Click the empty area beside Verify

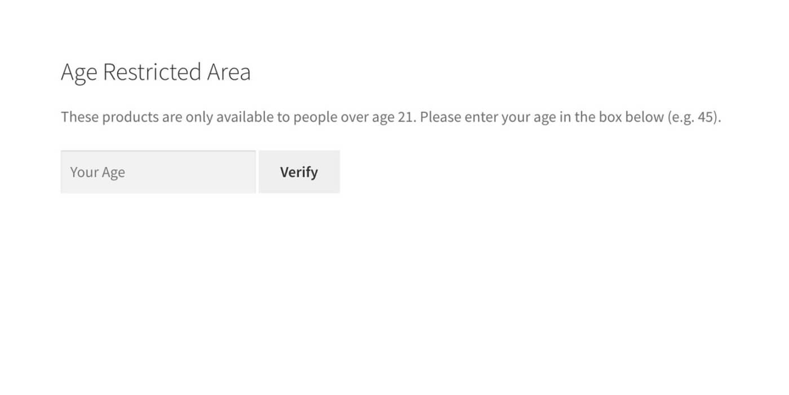[x=451, y=172]
